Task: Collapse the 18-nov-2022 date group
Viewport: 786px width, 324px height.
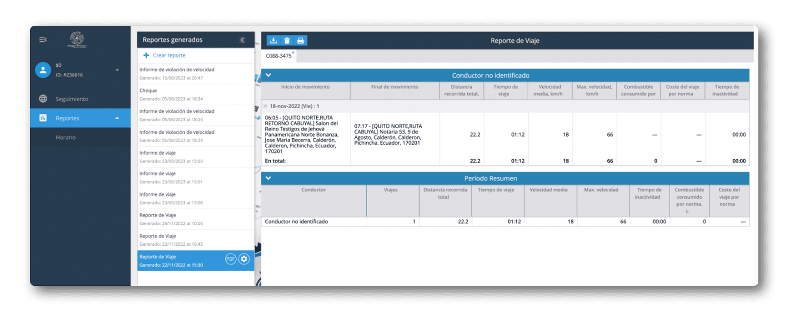Action: tap(265, 106)
